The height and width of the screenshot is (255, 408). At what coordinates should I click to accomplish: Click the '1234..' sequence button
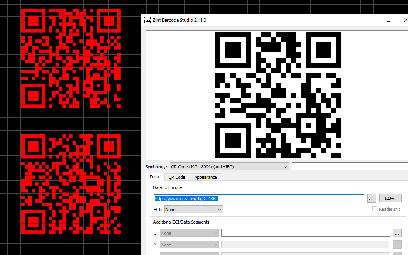point(390,198)
